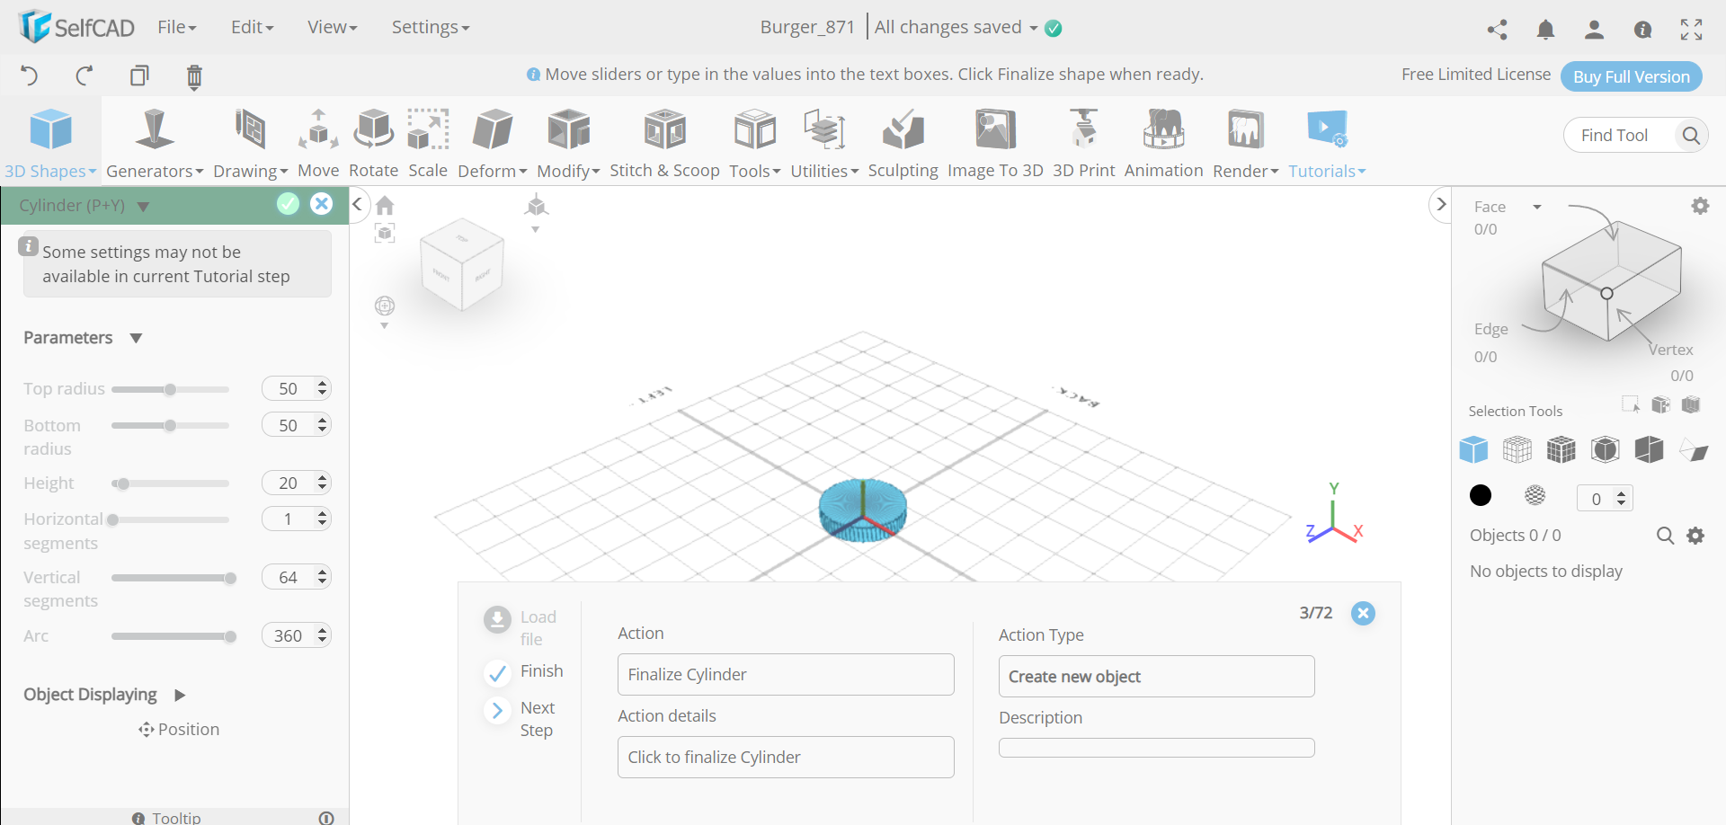Open the 3D Print tool
Image resolution: width=1726 pixels, height=825 pixels.
(1083, 144)
